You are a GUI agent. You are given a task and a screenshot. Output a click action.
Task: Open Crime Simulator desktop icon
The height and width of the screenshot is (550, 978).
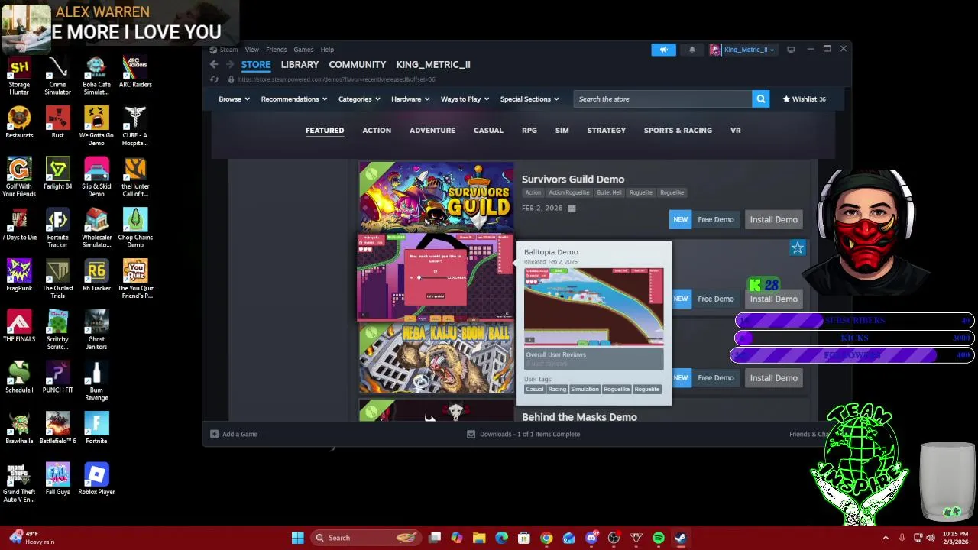tap(57, 76)
